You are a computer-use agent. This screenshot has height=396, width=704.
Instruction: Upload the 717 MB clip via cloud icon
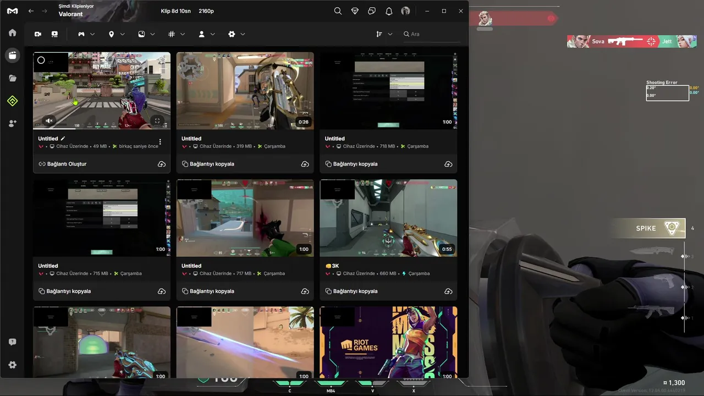(x=305, y=291)
